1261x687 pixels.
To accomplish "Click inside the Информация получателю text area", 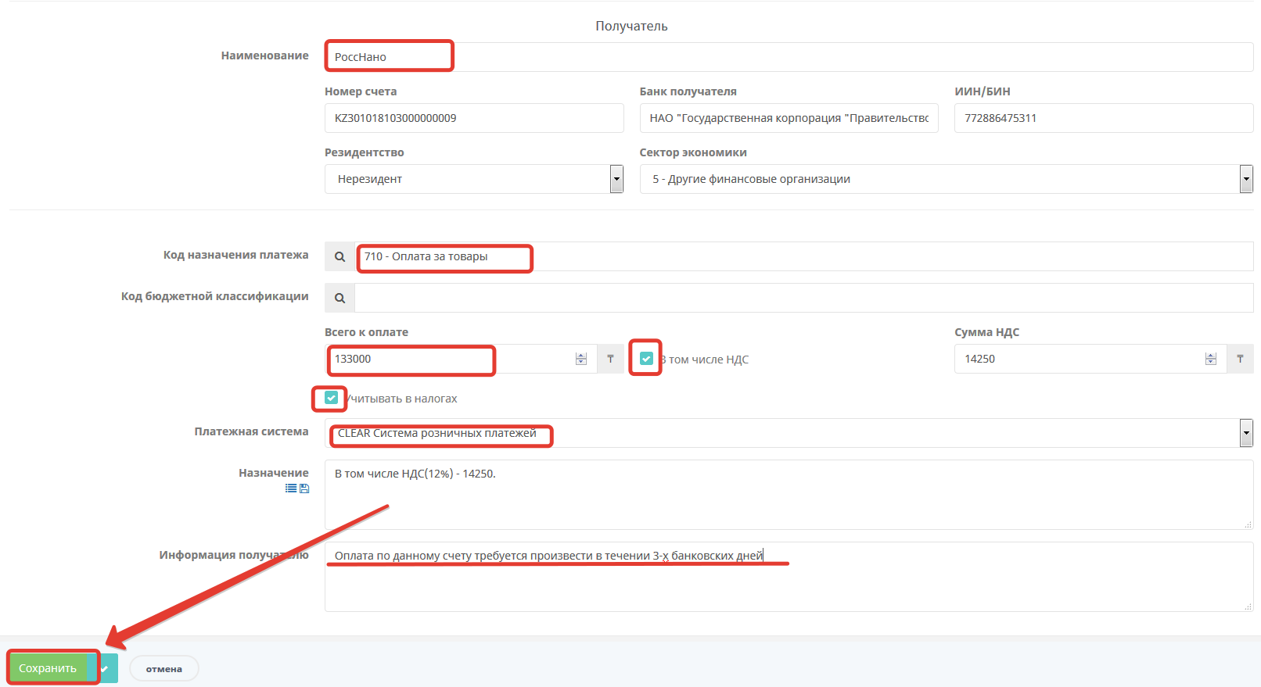I will (x=789, y=577).
